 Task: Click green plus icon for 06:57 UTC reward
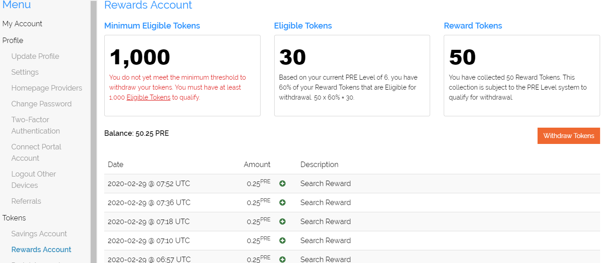pyautogui.click(x=282, y=259)
